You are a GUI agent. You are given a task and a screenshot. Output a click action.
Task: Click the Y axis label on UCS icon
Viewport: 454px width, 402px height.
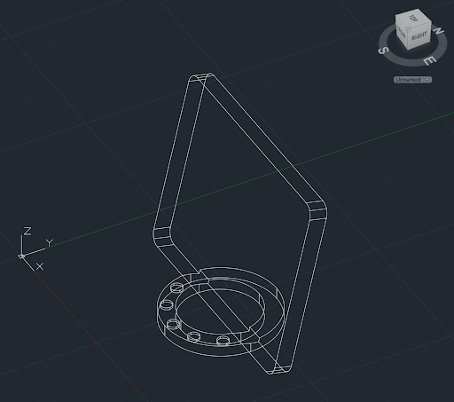(x=50, y=243)
